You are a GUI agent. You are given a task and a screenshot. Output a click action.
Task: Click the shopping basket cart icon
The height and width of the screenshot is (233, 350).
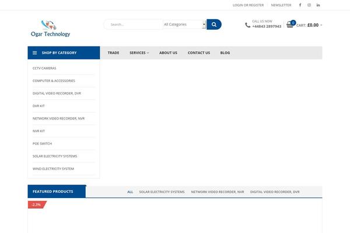coord(290,24)
